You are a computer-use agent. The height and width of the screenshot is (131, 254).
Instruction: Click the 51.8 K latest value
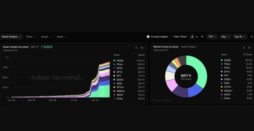141,99
